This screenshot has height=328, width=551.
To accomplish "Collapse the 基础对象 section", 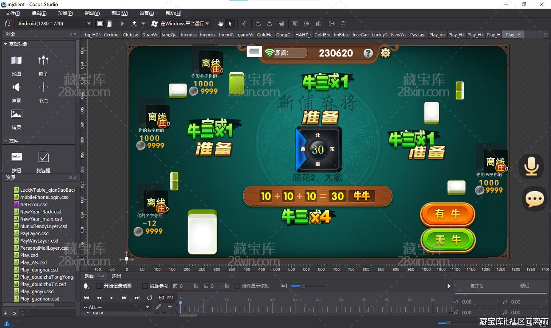I will pyautogui.click(x=6, y=44).
